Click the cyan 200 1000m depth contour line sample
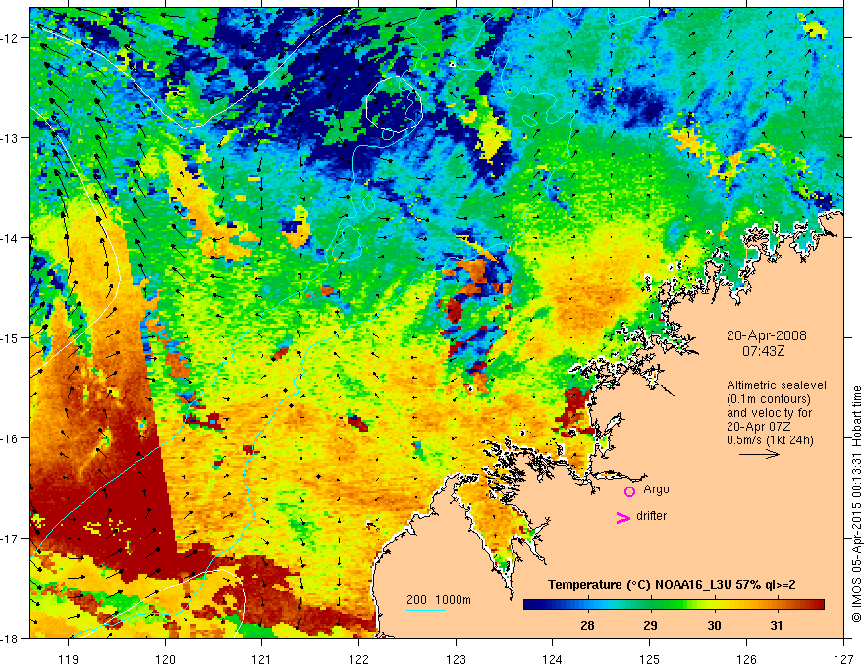 (426, 610)
